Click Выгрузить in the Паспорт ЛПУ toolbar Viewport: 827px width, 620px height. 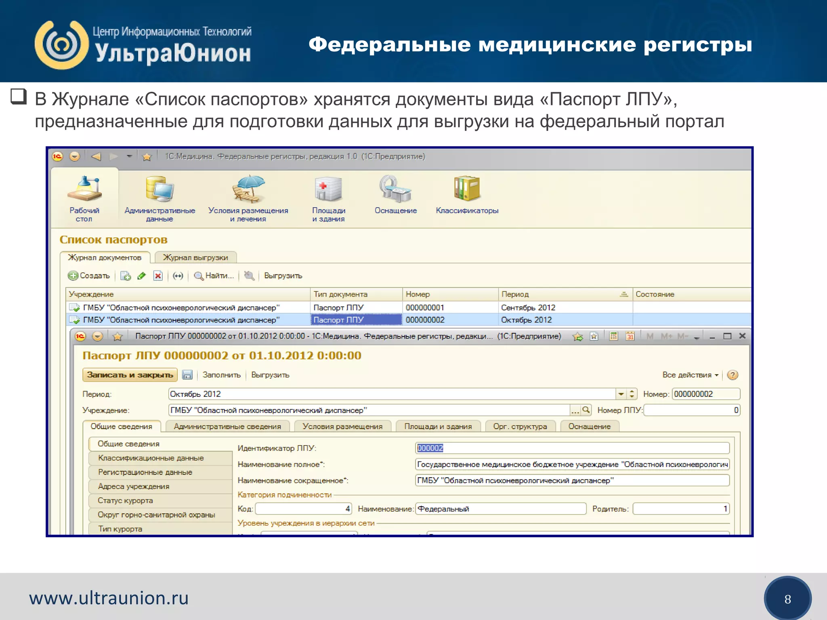(270, 375)
